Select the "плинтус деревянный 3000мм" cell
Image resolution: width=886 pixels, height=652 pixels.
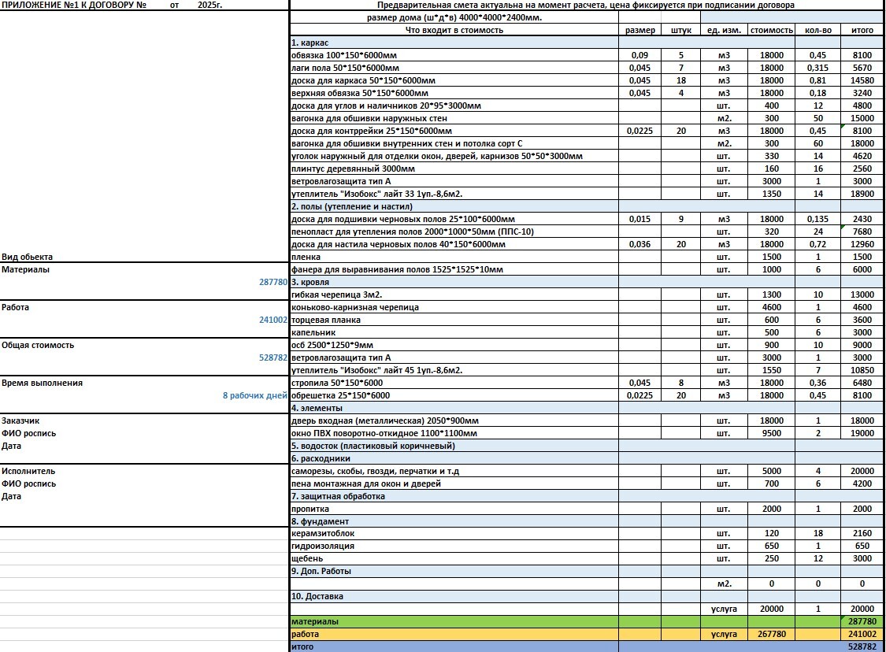(x=454, y=169)
